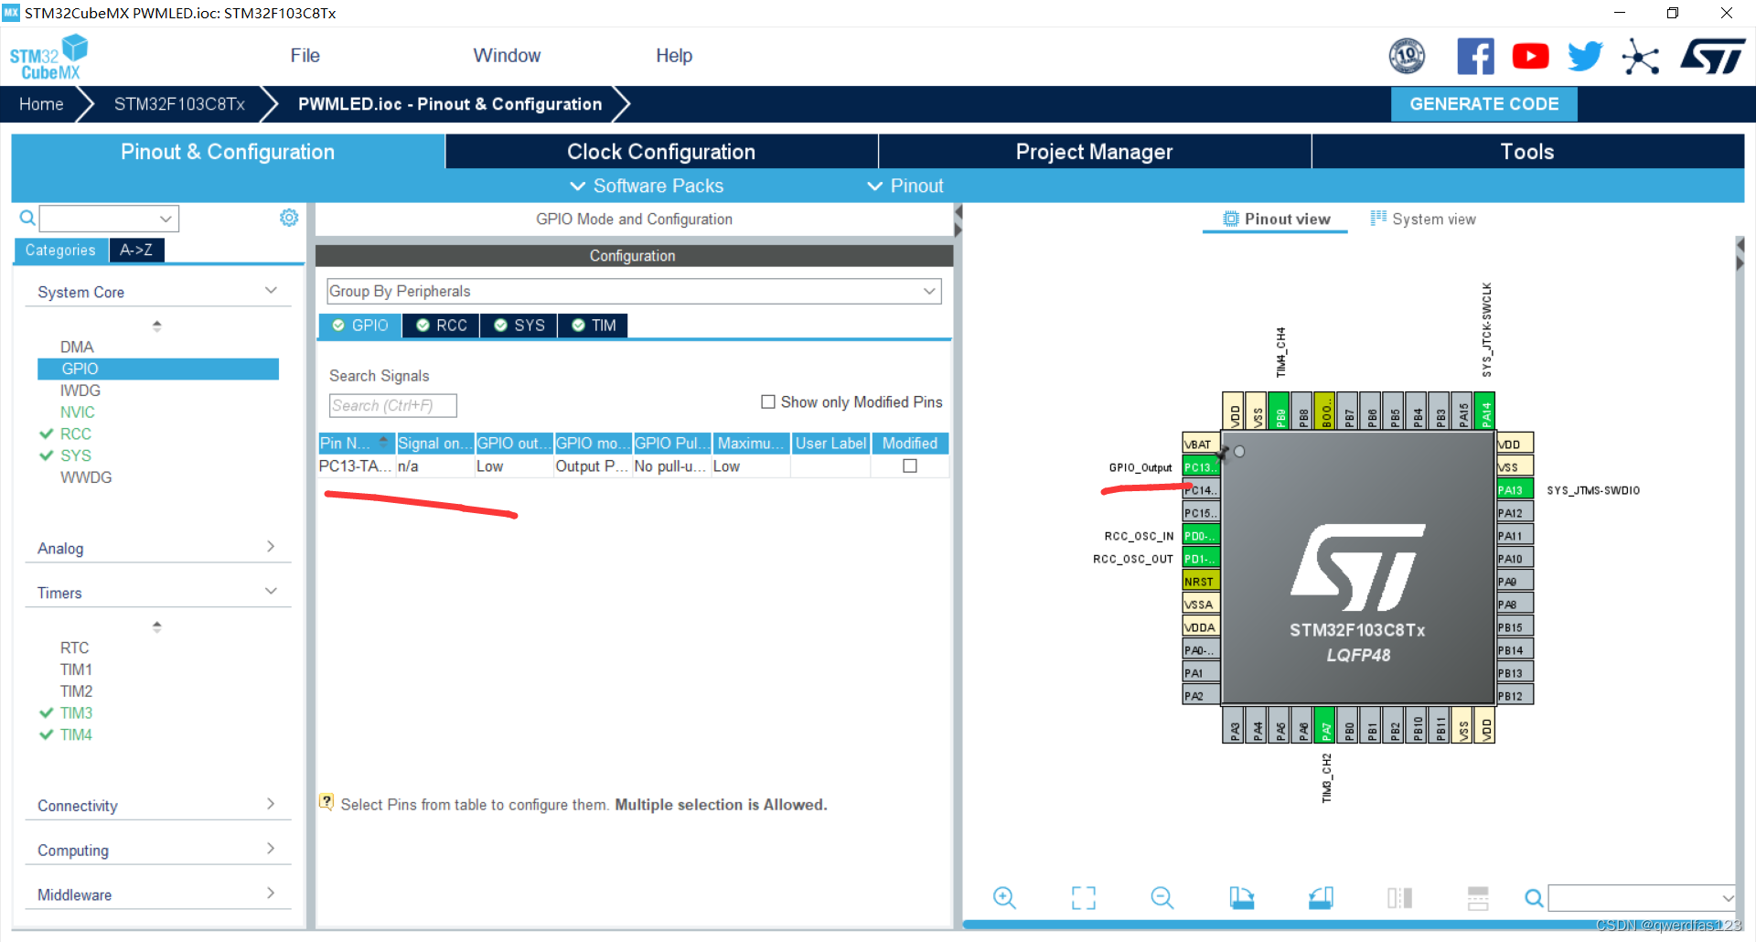Fit the chip to the view
The height and width of the screenshot is (942, 1756).
click(x=1084, y=898)
